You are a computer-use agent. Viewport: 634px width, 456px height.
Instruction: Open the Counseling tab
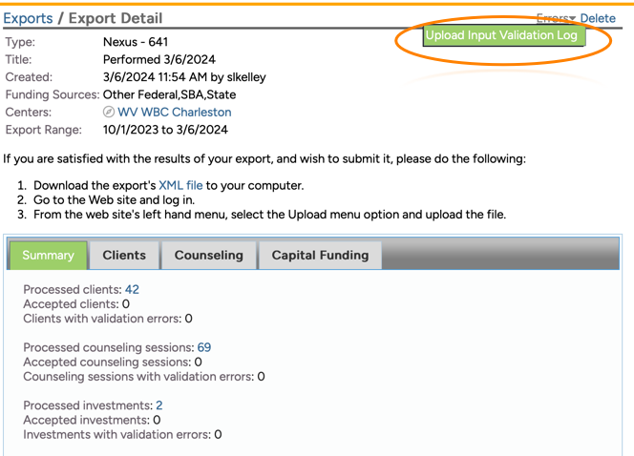209,256
